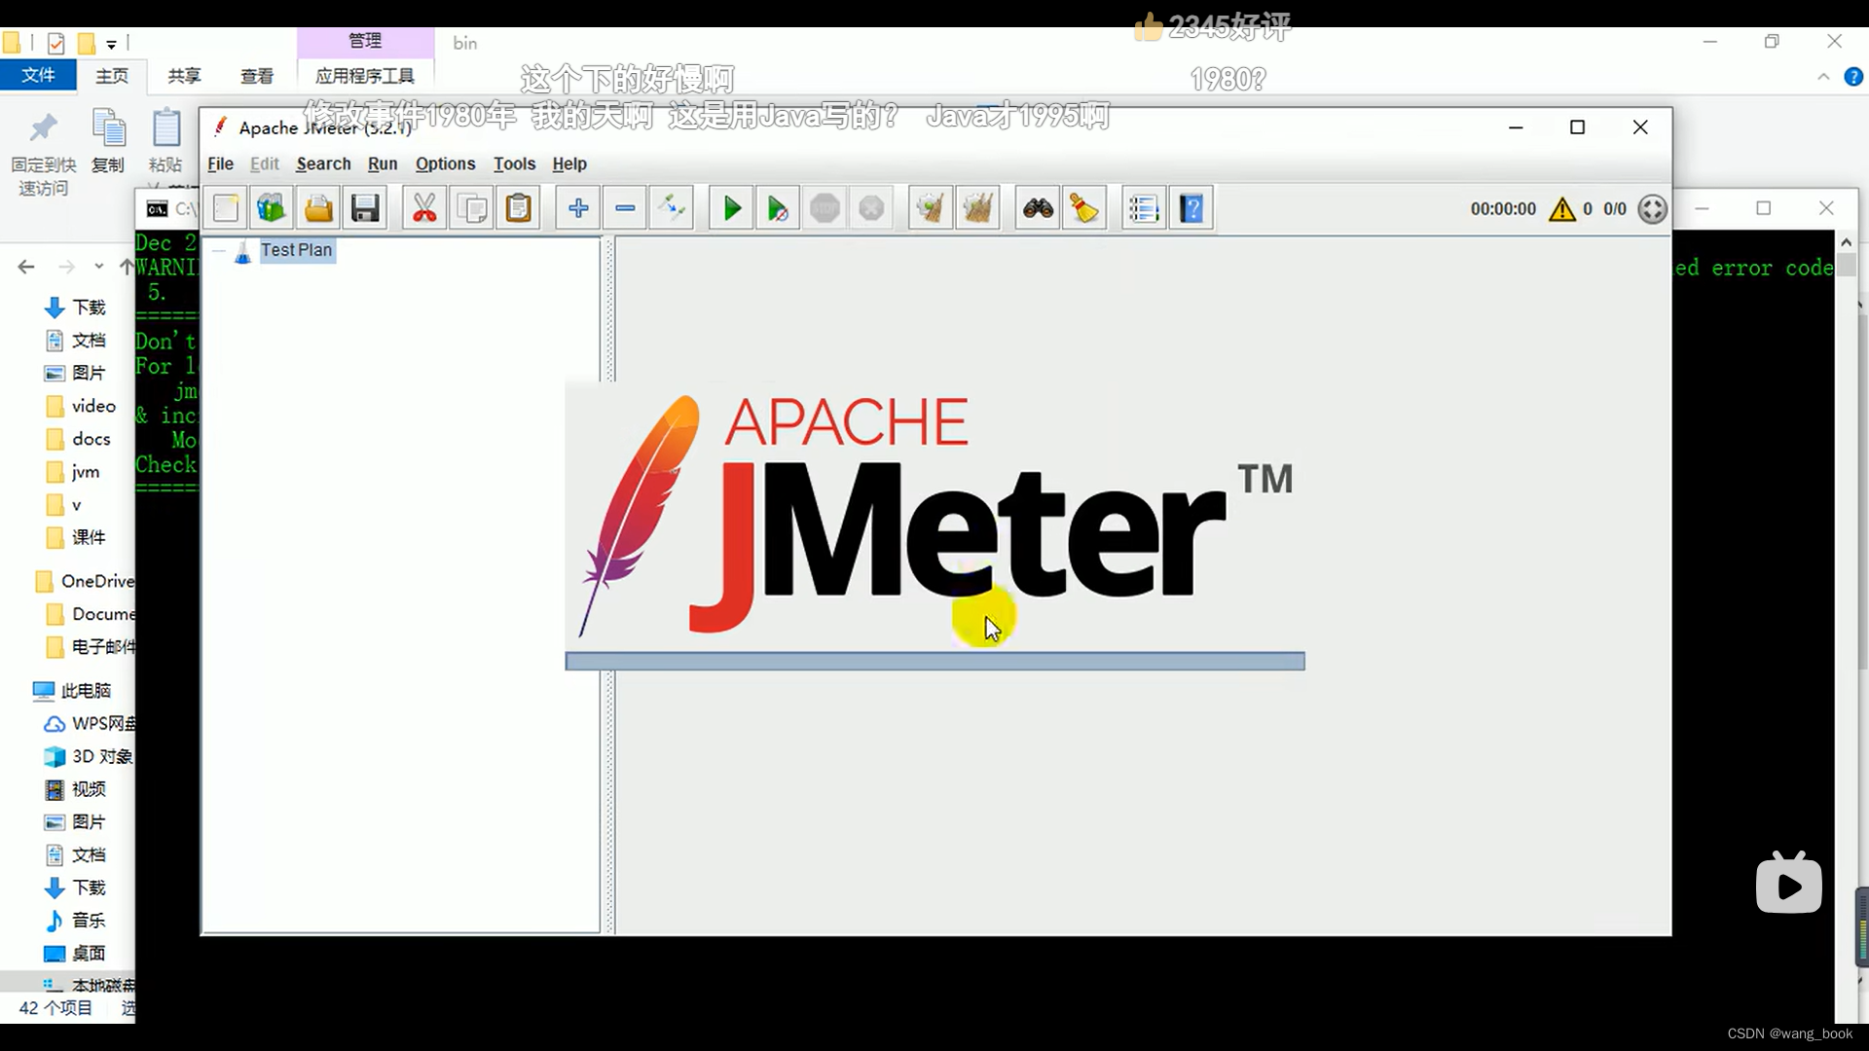Click the Open file folder icon

click(318, 208)
